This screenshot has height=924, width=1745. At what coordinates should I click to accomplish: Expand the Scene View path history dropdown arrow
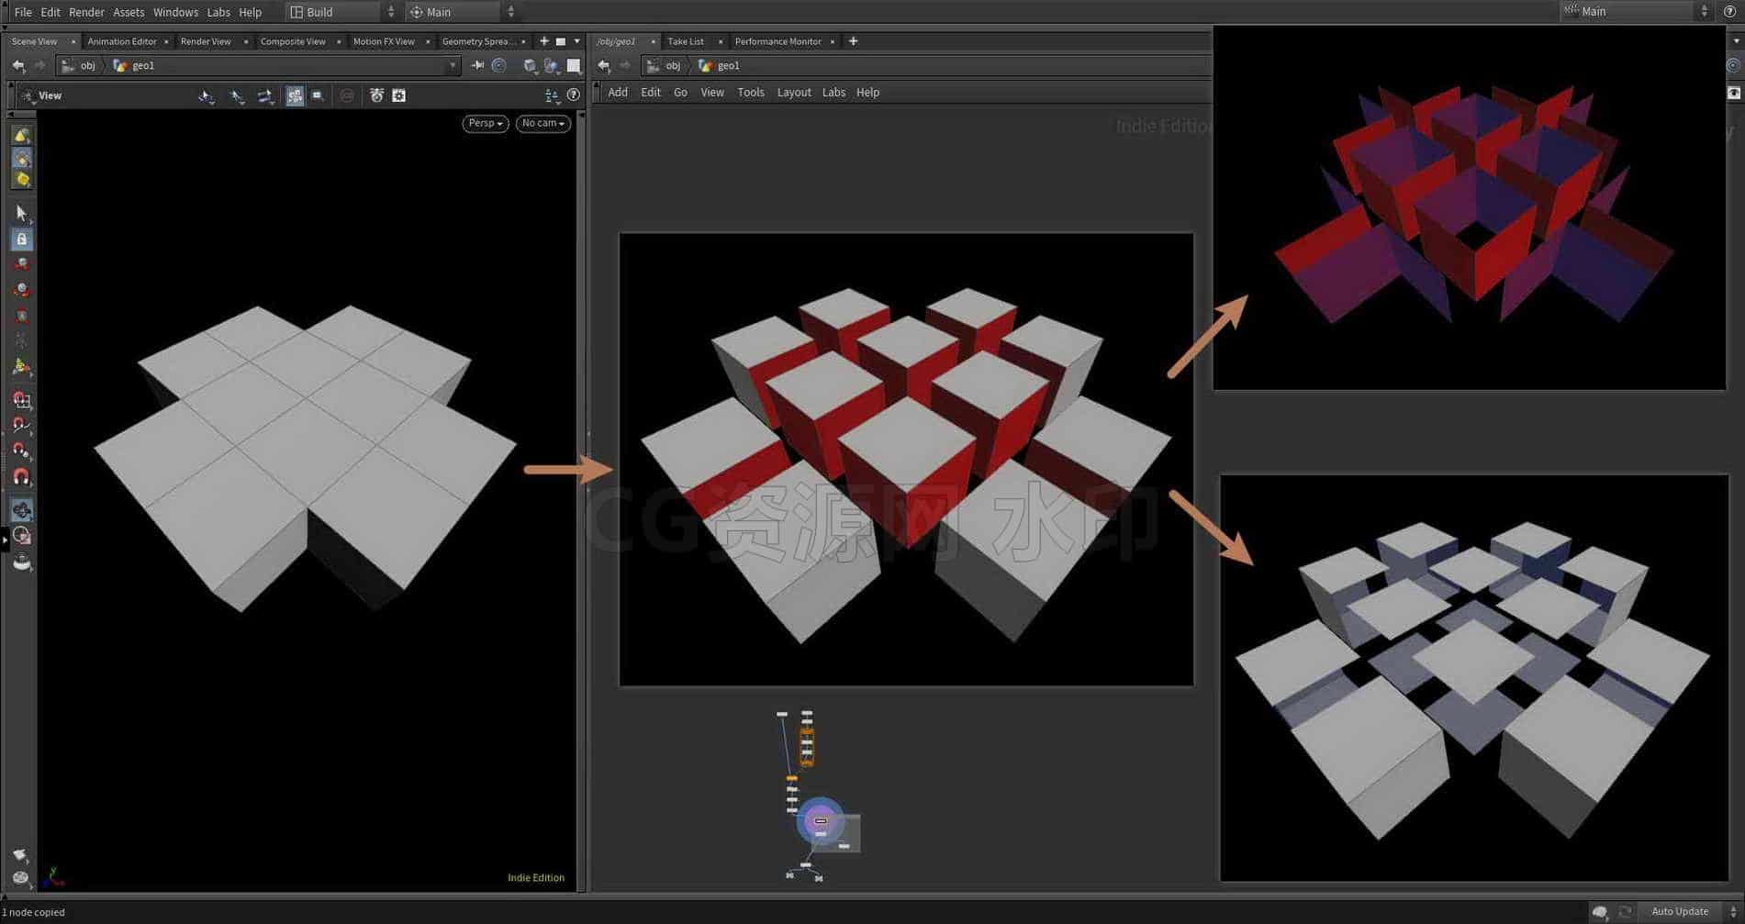(453, 65)
